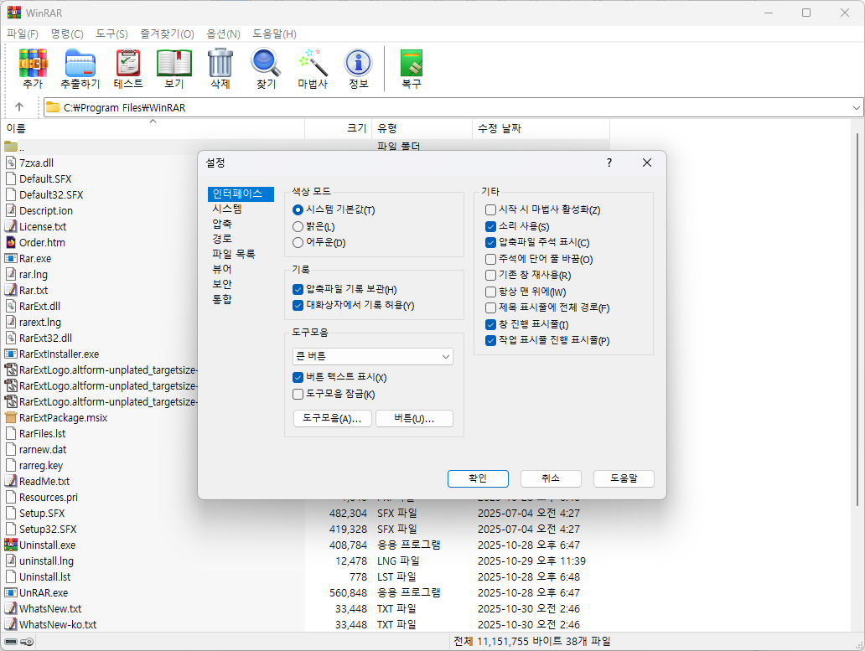Screen dimensions: 865x651
Task: Click the RarExtPackage.msix package icon
Action: click(x=11, y=417)
